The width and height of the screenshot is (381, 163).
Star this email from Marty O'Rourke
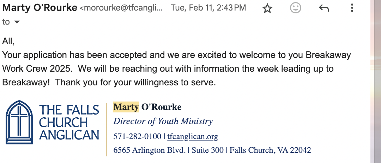[x=268, y=8]
